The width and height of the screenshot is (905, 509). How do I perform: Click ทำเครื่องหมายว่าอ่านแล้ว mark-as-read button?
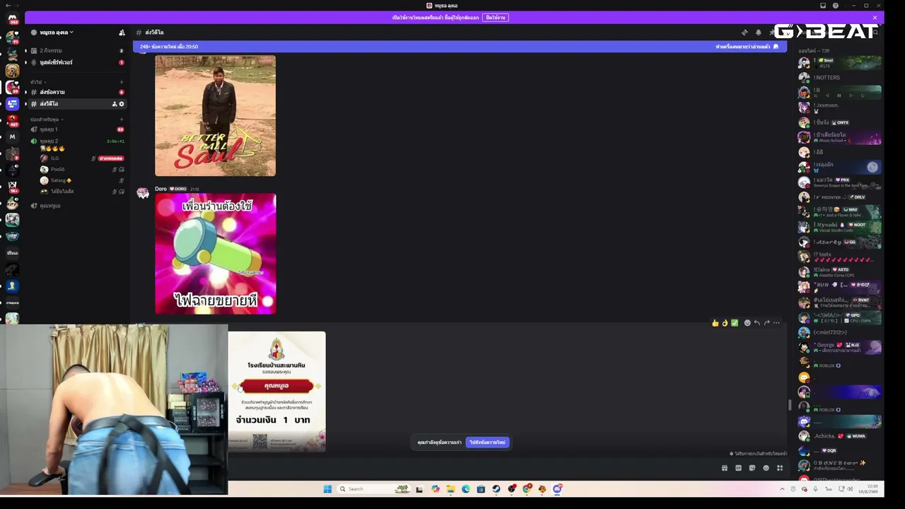pyautogui.click(x=747, y=47)
